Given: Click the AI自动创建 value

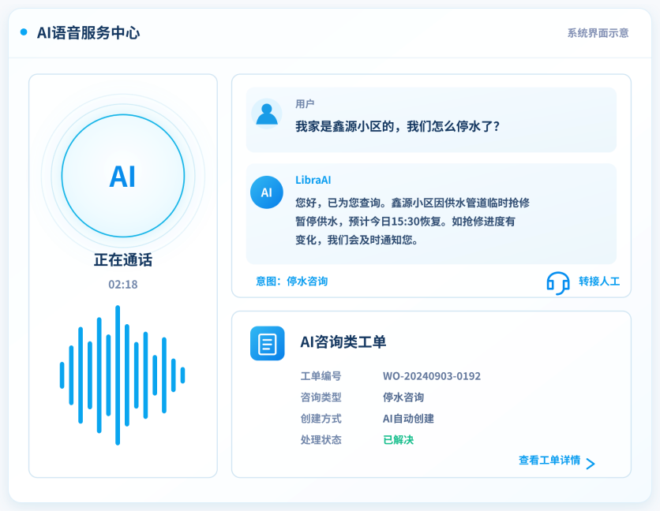Looking at the screenshot, I should coord(408,419).
